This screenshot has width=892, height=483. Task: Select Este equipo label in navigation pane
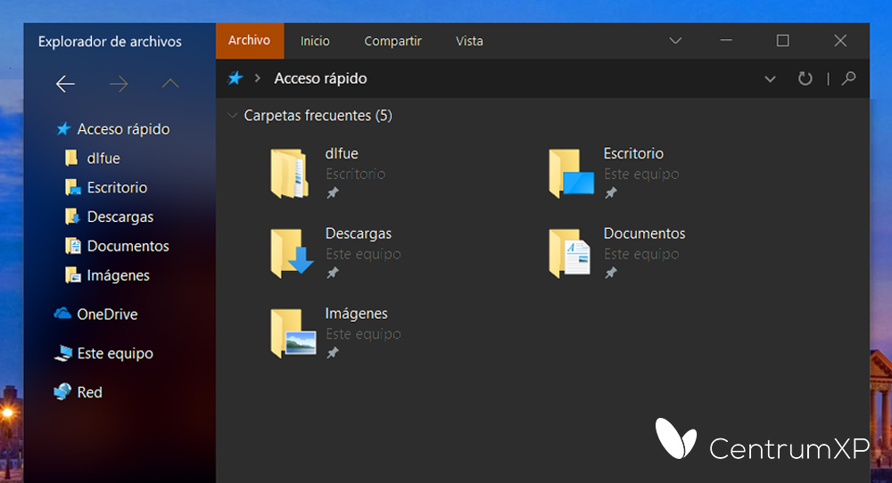pyautogui.click(x=115, y=354)
